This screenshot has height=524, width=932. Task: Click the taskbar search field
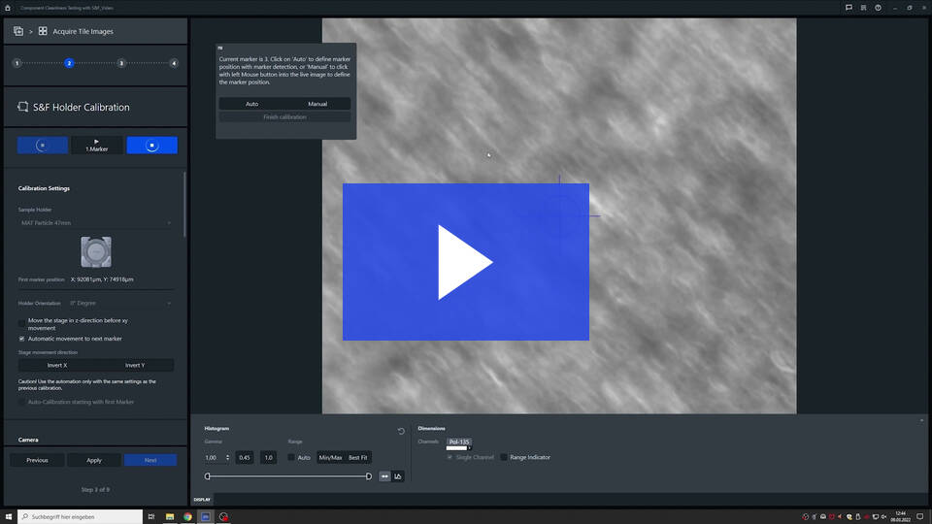(x=81, y=517)
